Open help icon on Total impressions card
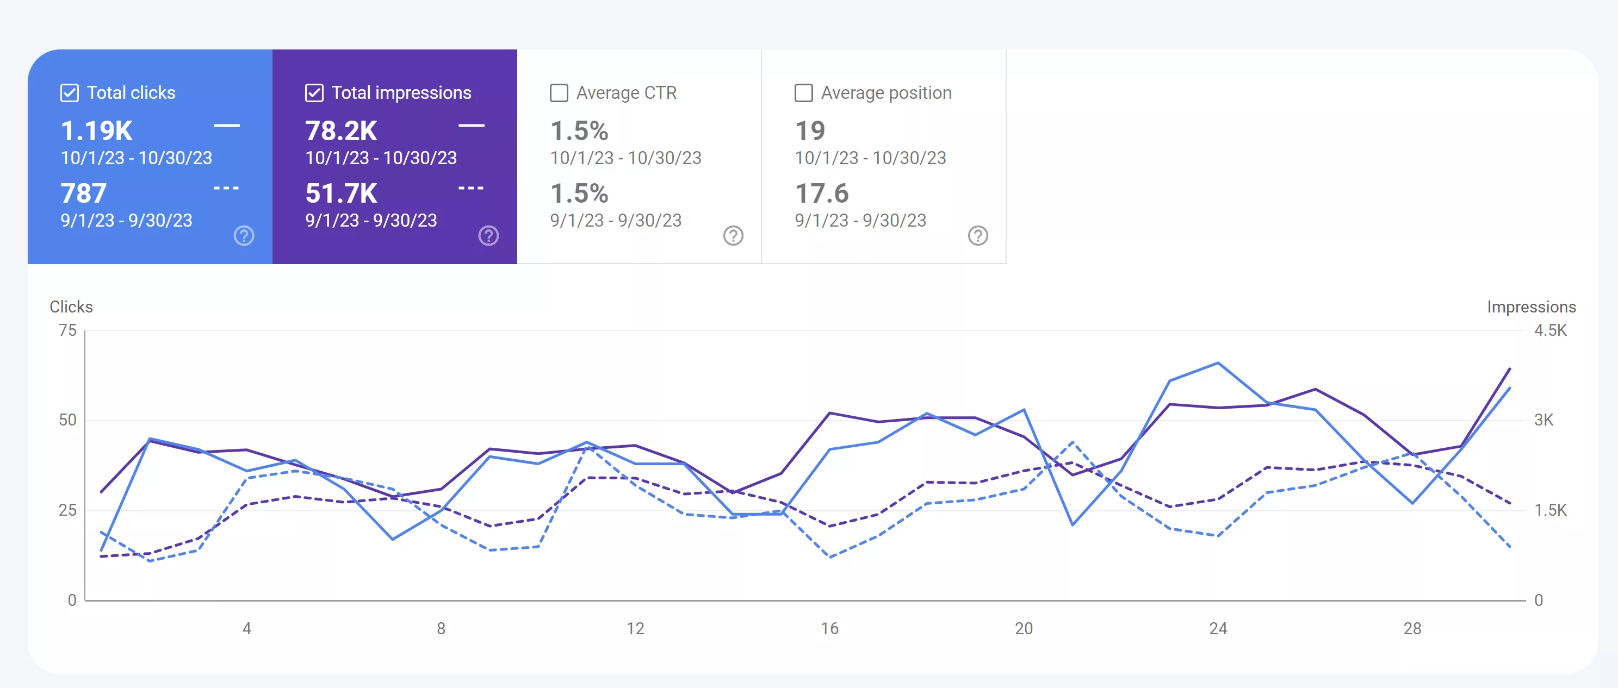This screenshot has width=1618, height=688. [489, 235]
